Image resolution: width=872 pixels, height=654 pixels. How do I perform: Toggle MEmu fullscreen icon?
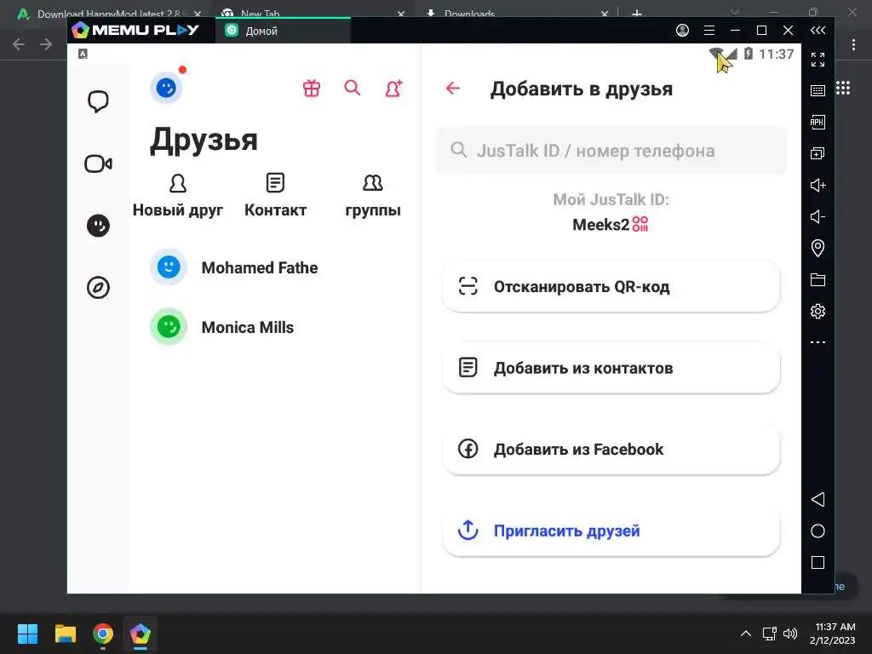817,59
